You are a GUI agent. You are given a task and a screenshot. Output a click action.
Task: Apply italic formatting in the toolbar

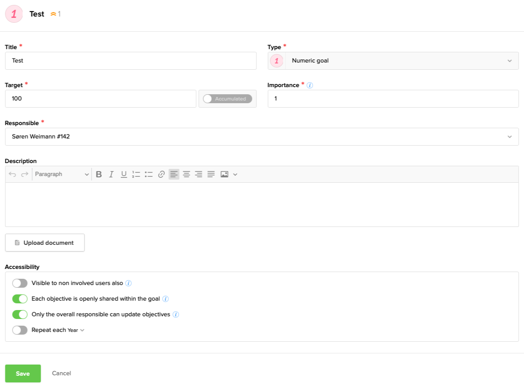111,174
